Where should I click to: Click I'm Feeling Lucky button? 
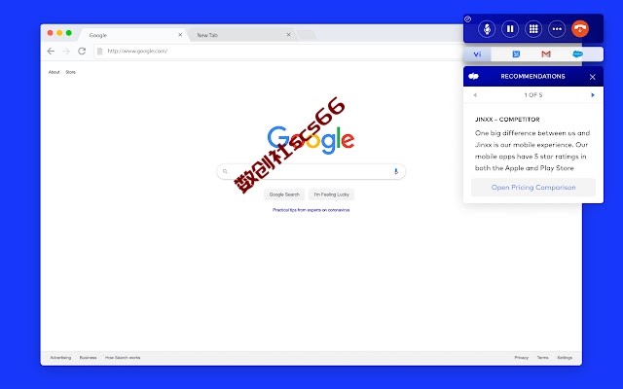[331, 194]
